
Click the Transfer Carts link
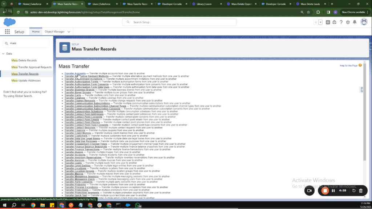click(x=73, y=95)
